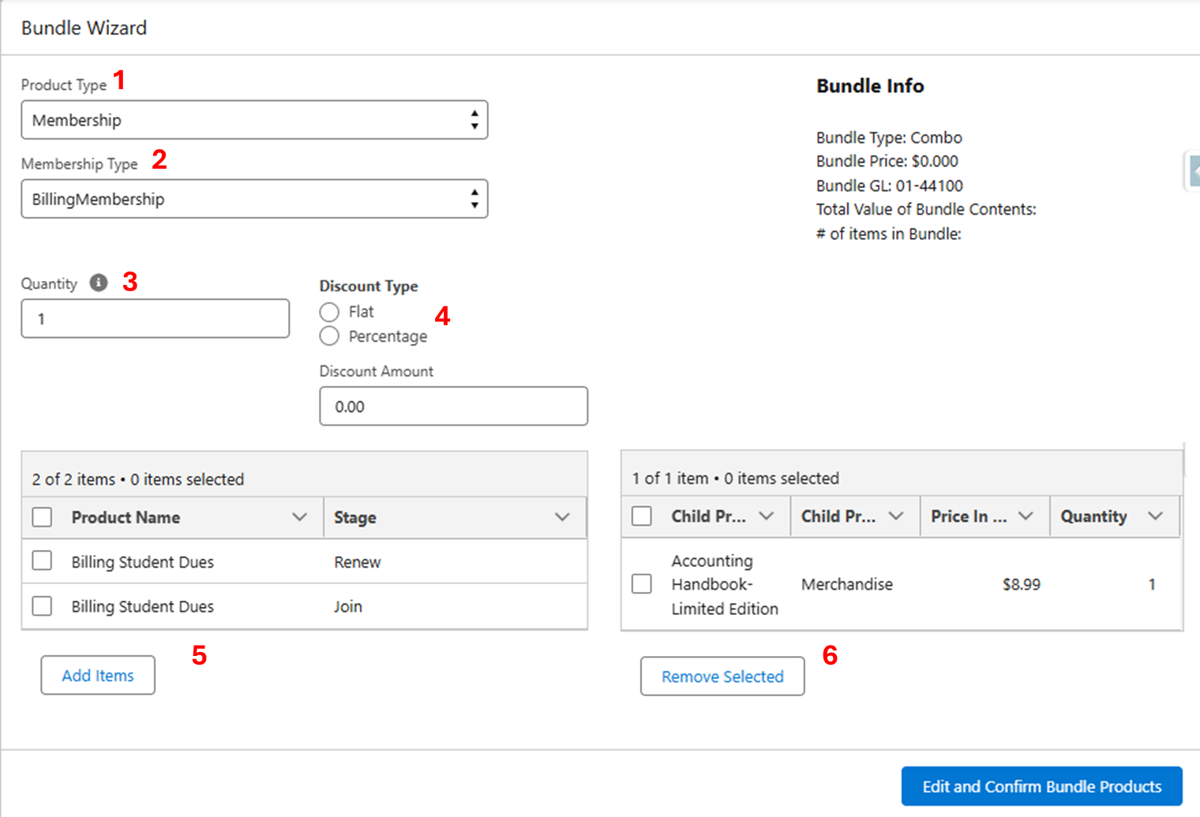Select all products via header checkbox

(x=42, y=517)
